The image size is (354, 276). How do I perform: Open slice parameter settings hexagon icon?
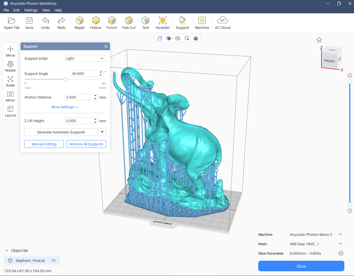(341, 253)
